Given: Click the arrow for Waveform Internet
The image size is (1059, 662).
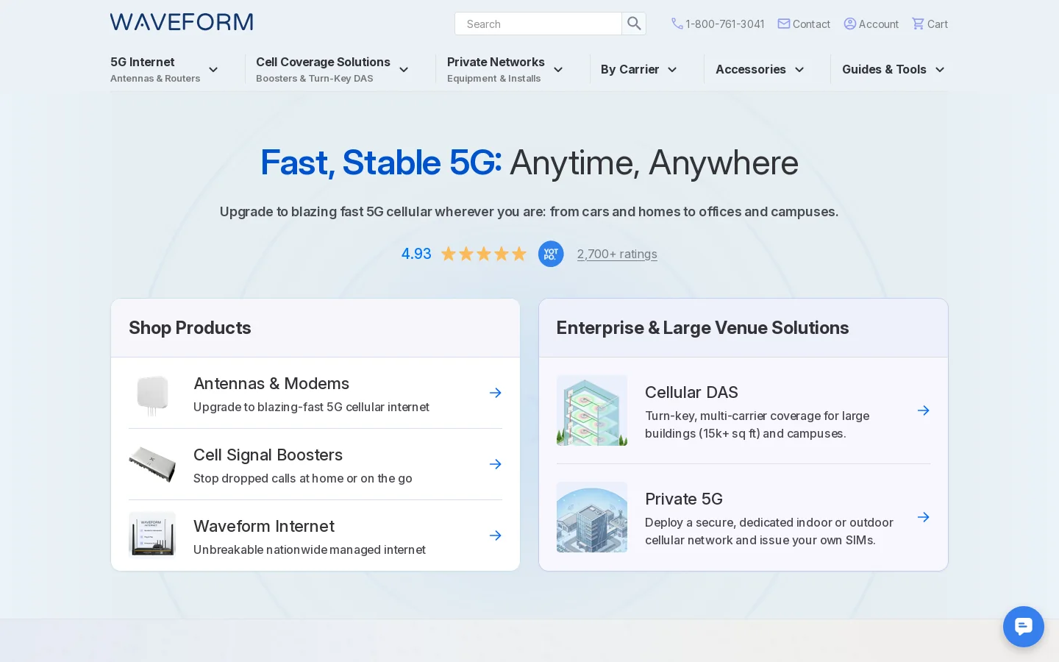Looking at the screenshot, I should (496, 535).
